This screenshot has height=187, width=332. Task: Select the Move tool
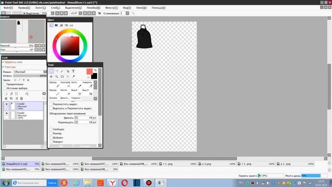point(51,76)
